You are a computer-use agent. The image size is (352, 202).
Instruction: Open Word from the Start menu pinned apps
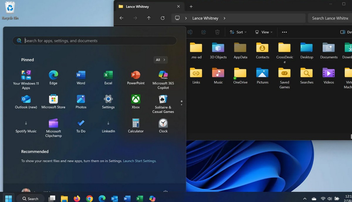pyautogui.click(x=81, y=78)
